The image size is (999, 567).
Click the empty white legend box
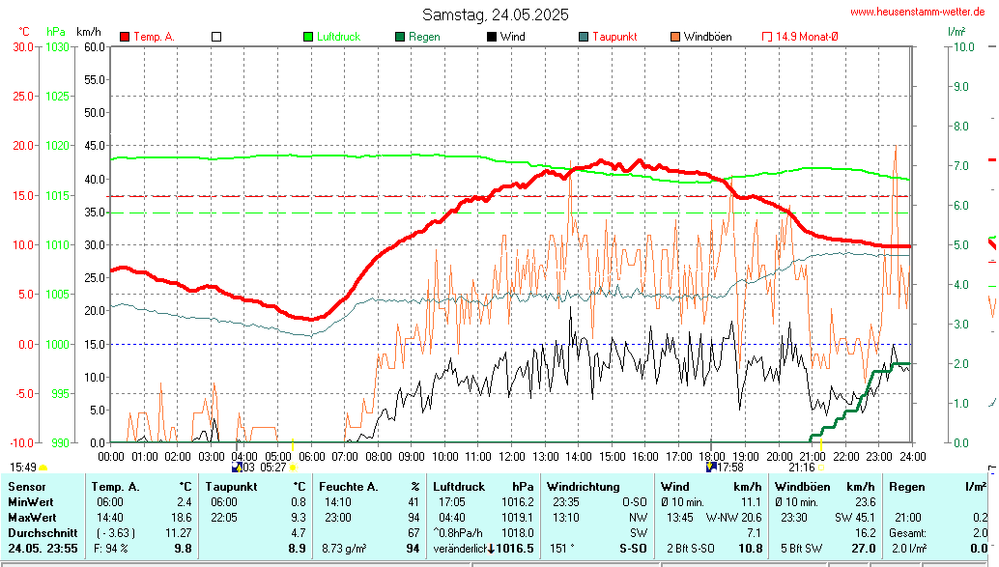click(216, 37)
